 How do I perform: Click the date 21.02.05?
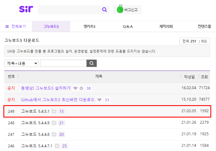(189, 111)
